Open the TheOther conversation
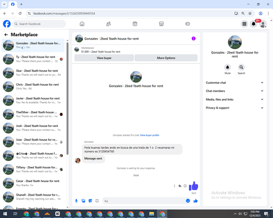Image resolution: width=273 pixels, height=218 pixels. tap(33, 114)
